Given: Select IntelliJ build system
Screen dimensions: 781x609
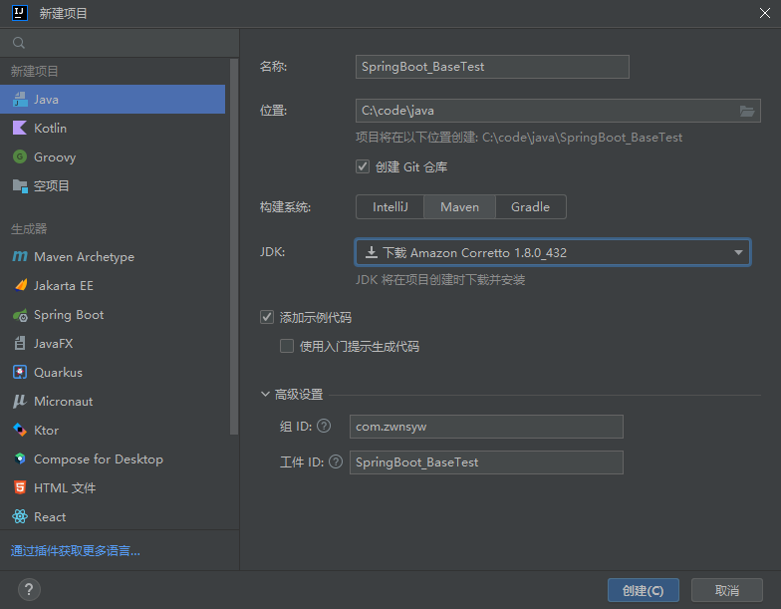Looking at the screenshot, I should pos(390,207).
